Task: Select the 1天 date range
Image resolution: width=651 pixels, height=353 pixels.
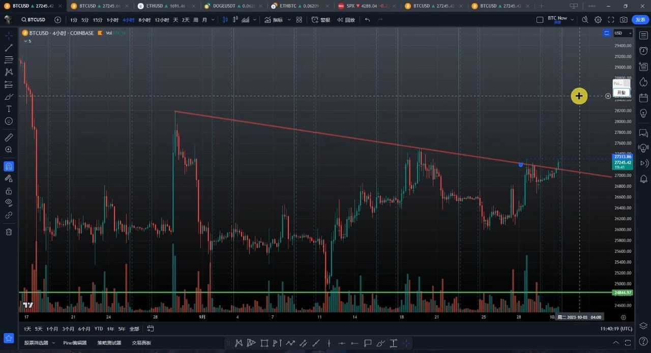Action: click(x=27, y=329)
